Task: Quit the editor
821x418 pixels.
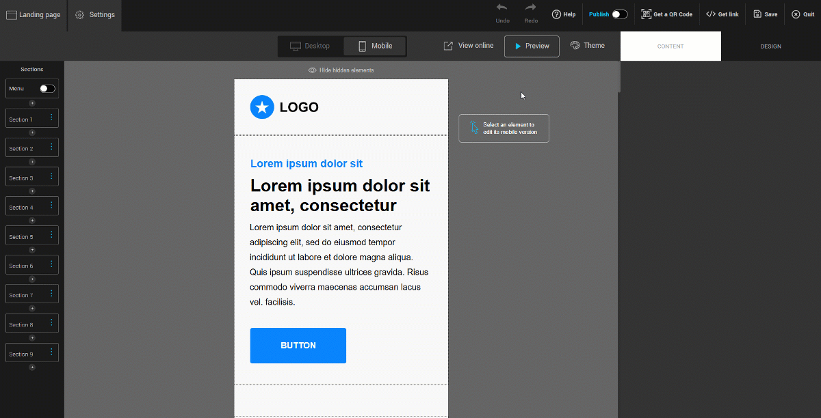Action: pyautogui.click(x=803, y=14)
